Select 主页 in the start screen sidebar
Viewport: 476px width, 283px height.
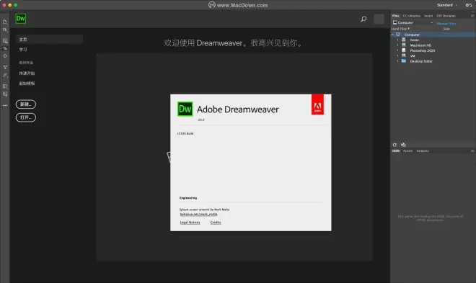pos(49,40)
